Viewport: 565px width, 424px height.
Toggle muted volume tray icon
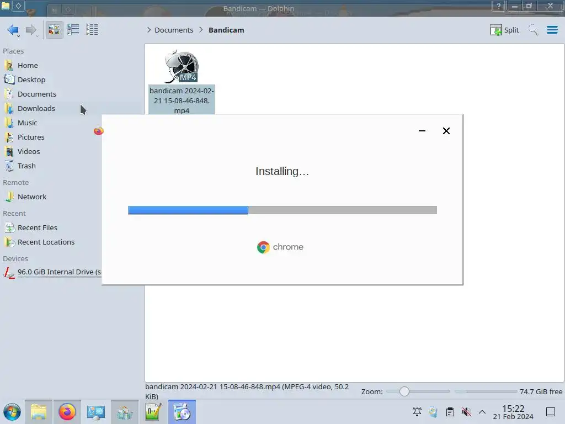click(x=466, y=412)
